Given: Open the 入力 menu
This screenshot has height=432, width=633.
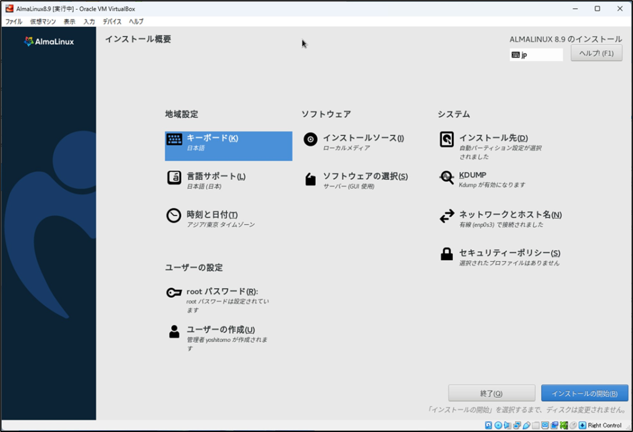Looking at the screenshot, I should [x=89, y=22].
